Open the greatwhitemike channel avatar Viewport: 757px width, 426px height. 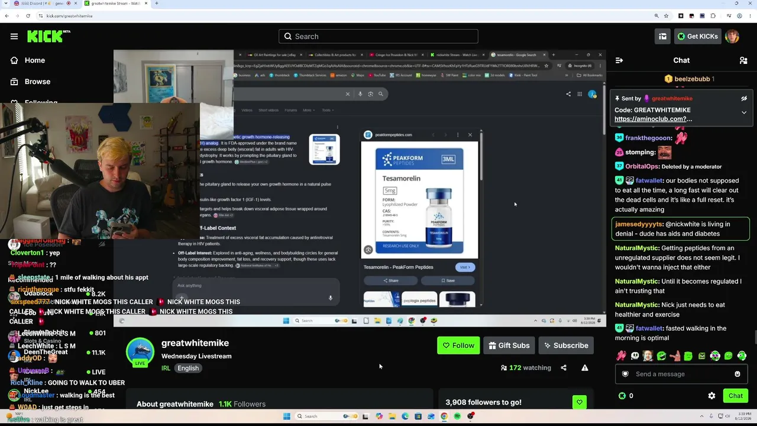[x=140, y=351]
